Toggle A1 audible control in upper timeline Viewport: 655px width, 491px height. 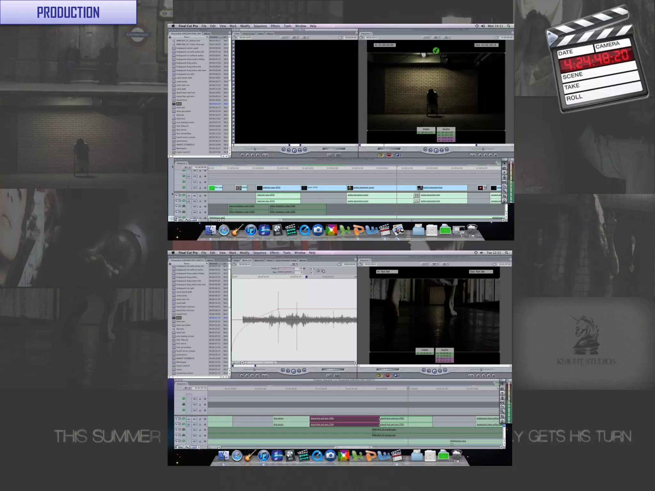(184, 195)
